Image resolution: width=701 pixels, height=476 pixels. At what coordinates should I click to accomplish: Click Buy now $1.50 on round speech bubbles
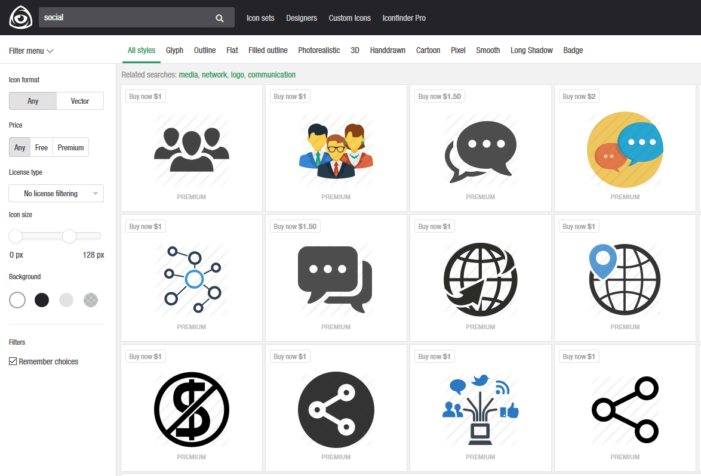(439, 97)
